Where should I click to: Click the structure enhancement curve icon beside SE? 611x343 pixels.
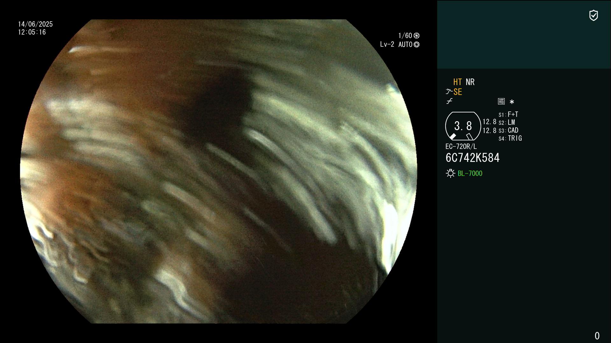[x=449, y=92]
